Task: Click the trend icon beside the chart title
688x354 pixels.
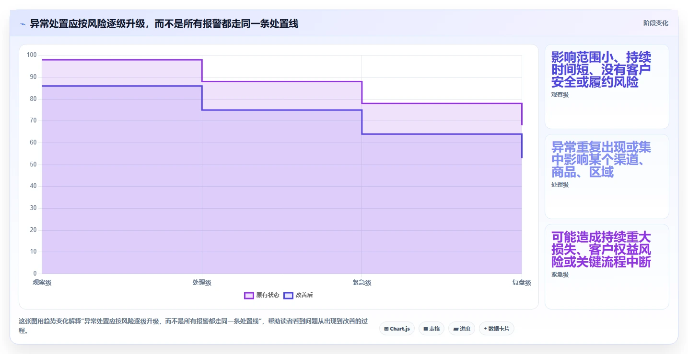Action: click(x=23, y=23)
